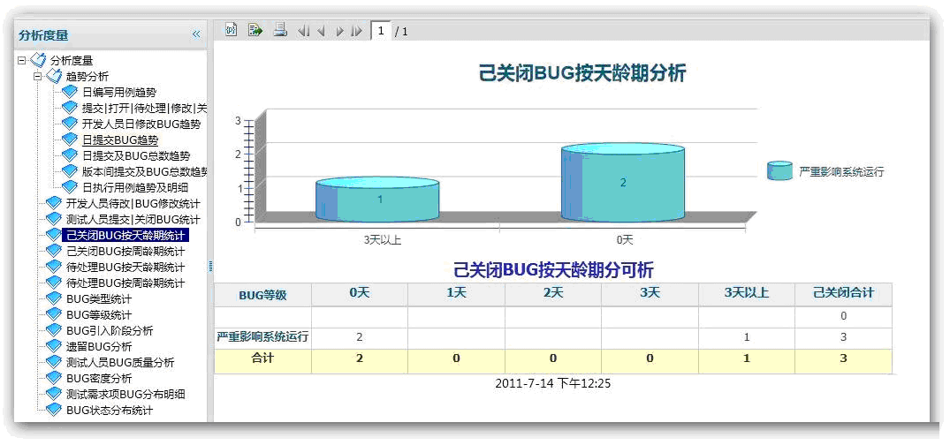Open 待处理BUG按天龄期统计
This screenshot has width=950, height=445.
click(125, 267)
